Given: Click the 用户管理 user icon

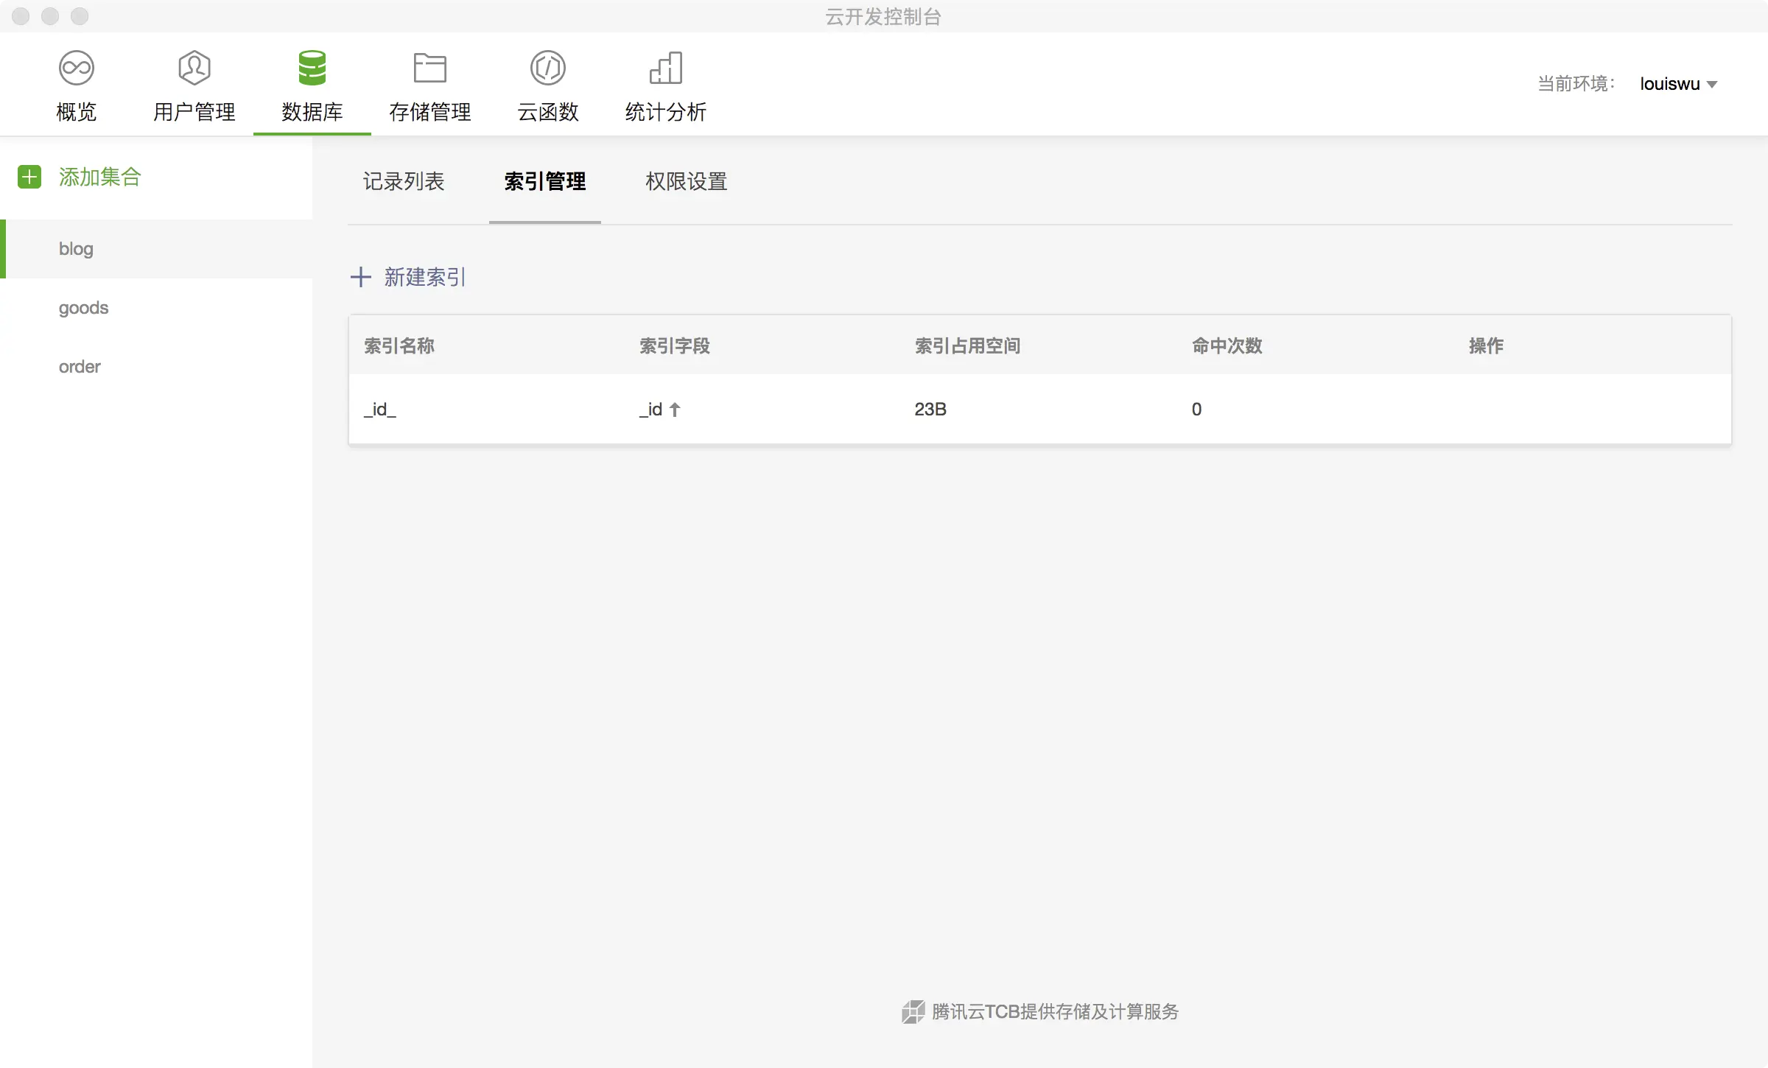Looking at the screenshot, I should coord(194,68).
